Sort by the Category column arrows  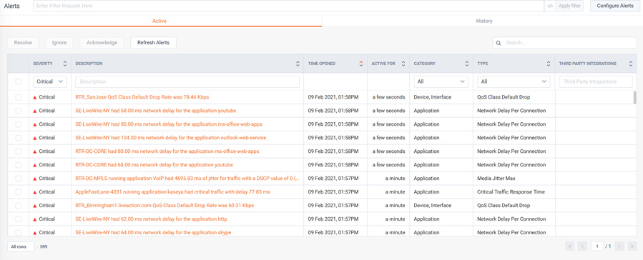click(466, 64)
